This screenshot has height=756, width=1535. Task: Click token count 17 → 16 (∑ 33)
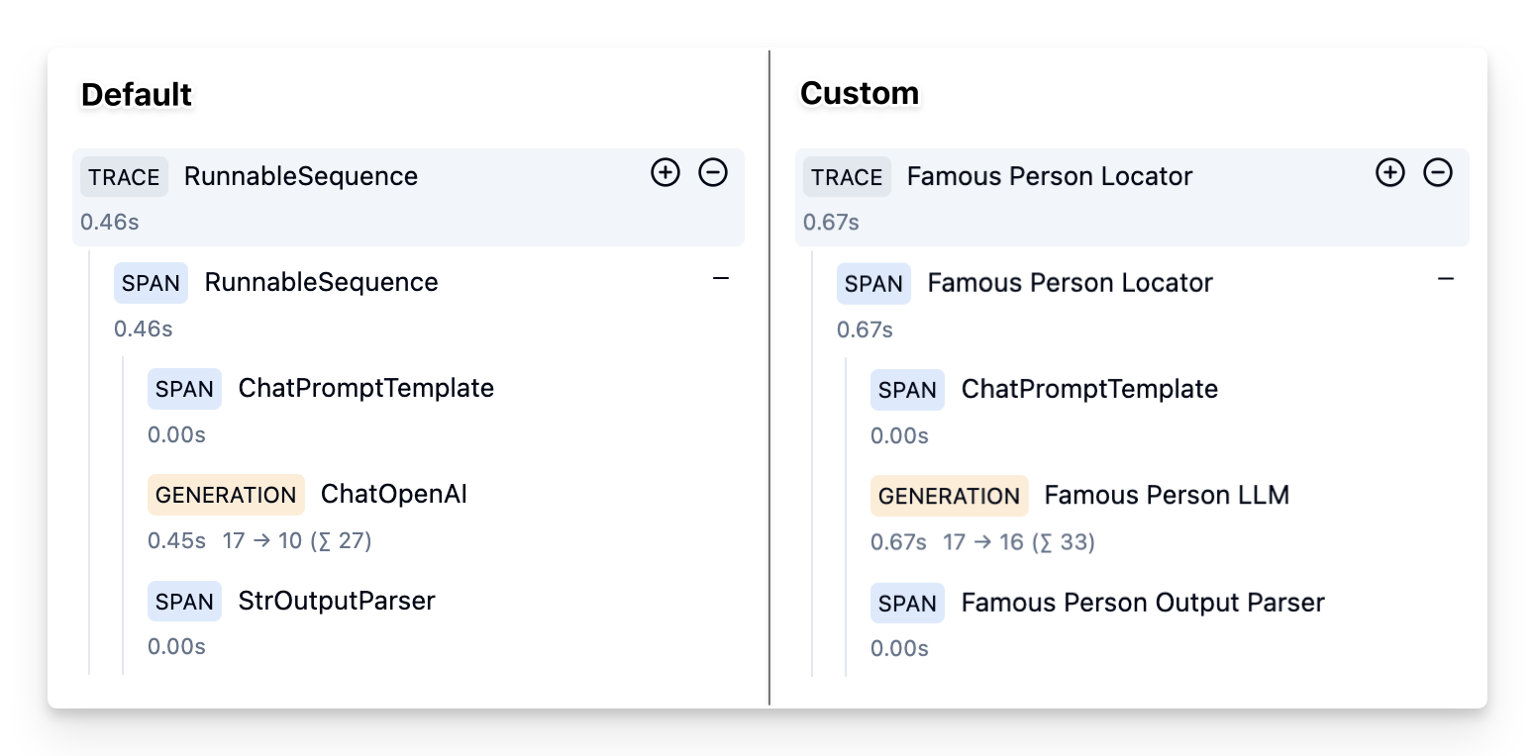(x=1019, y=542)
